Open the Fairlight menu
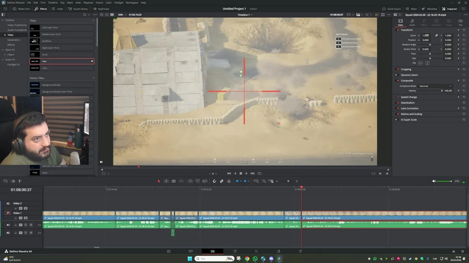 point(119,3)
